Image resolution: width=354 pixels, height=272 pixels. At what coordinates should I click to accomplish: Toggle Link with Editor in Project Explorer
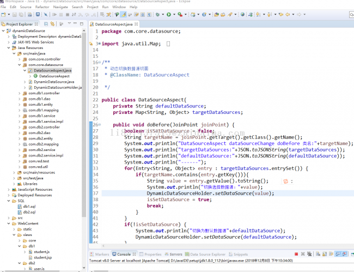53,25
